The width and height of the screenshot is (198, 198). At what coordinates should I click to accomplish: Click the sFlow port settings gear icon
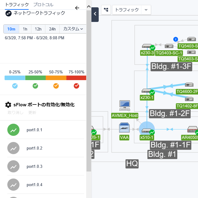(x=8, y=105)
